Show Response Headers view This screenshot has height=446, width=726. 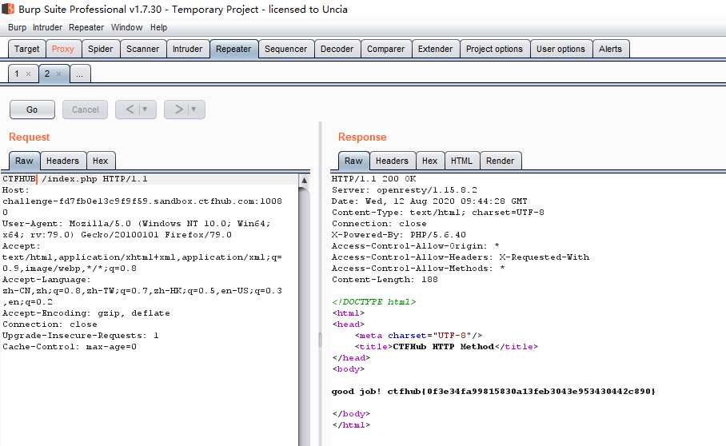tap(392, 161)
